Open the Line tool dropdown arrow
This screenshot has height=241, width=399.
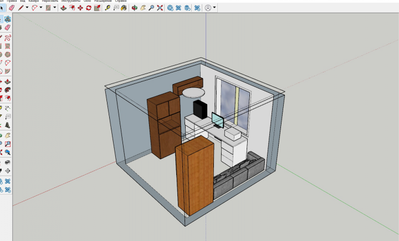coord(27,8)
